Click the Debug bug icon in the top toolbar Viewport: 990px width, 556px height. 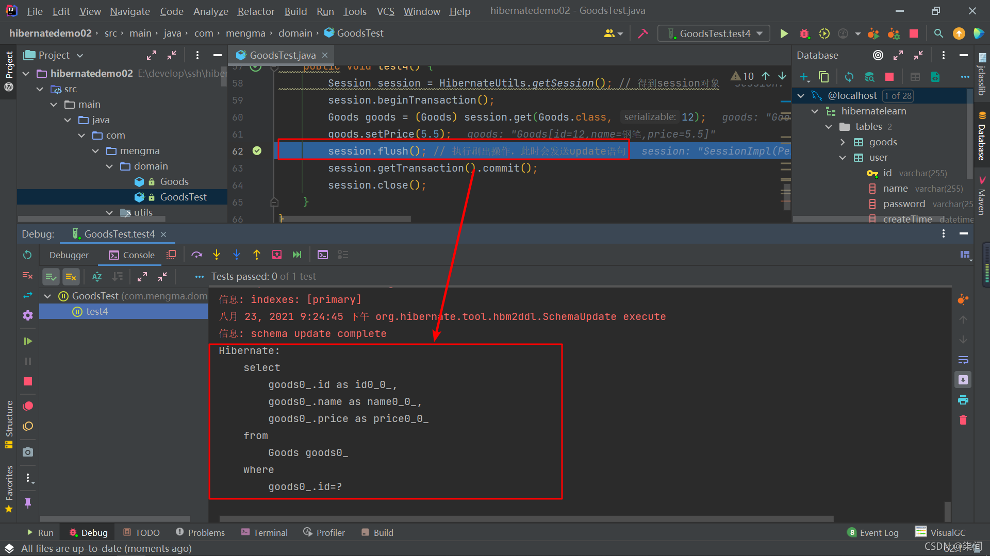[x=804, y=33]
